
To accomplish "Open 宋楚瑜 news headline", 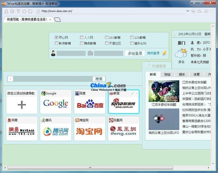I will click(x=197, y=99).
